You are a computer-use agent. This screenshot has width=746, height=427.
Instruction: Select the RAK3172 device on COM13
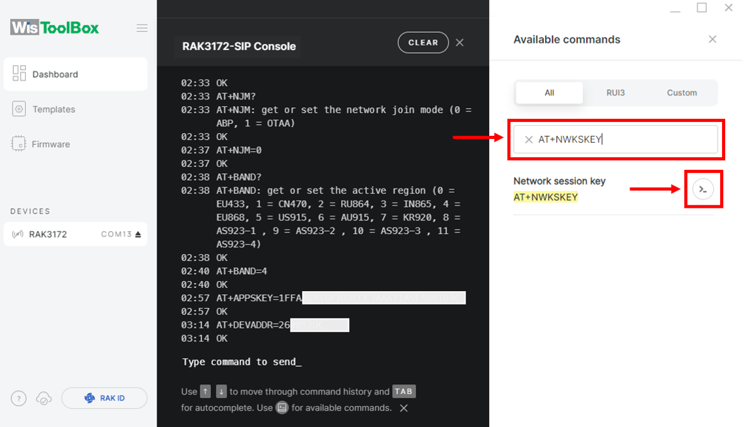coord(76,234)
